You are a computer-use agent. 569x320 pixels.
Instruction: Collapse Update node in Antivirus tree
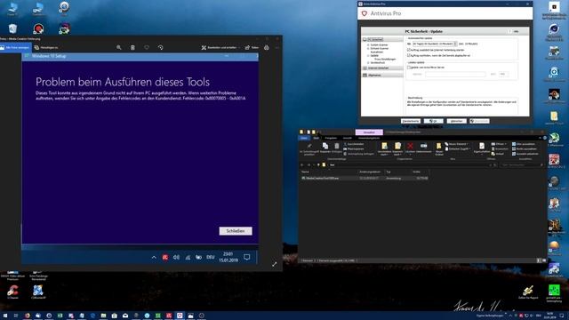click(368, 55)
